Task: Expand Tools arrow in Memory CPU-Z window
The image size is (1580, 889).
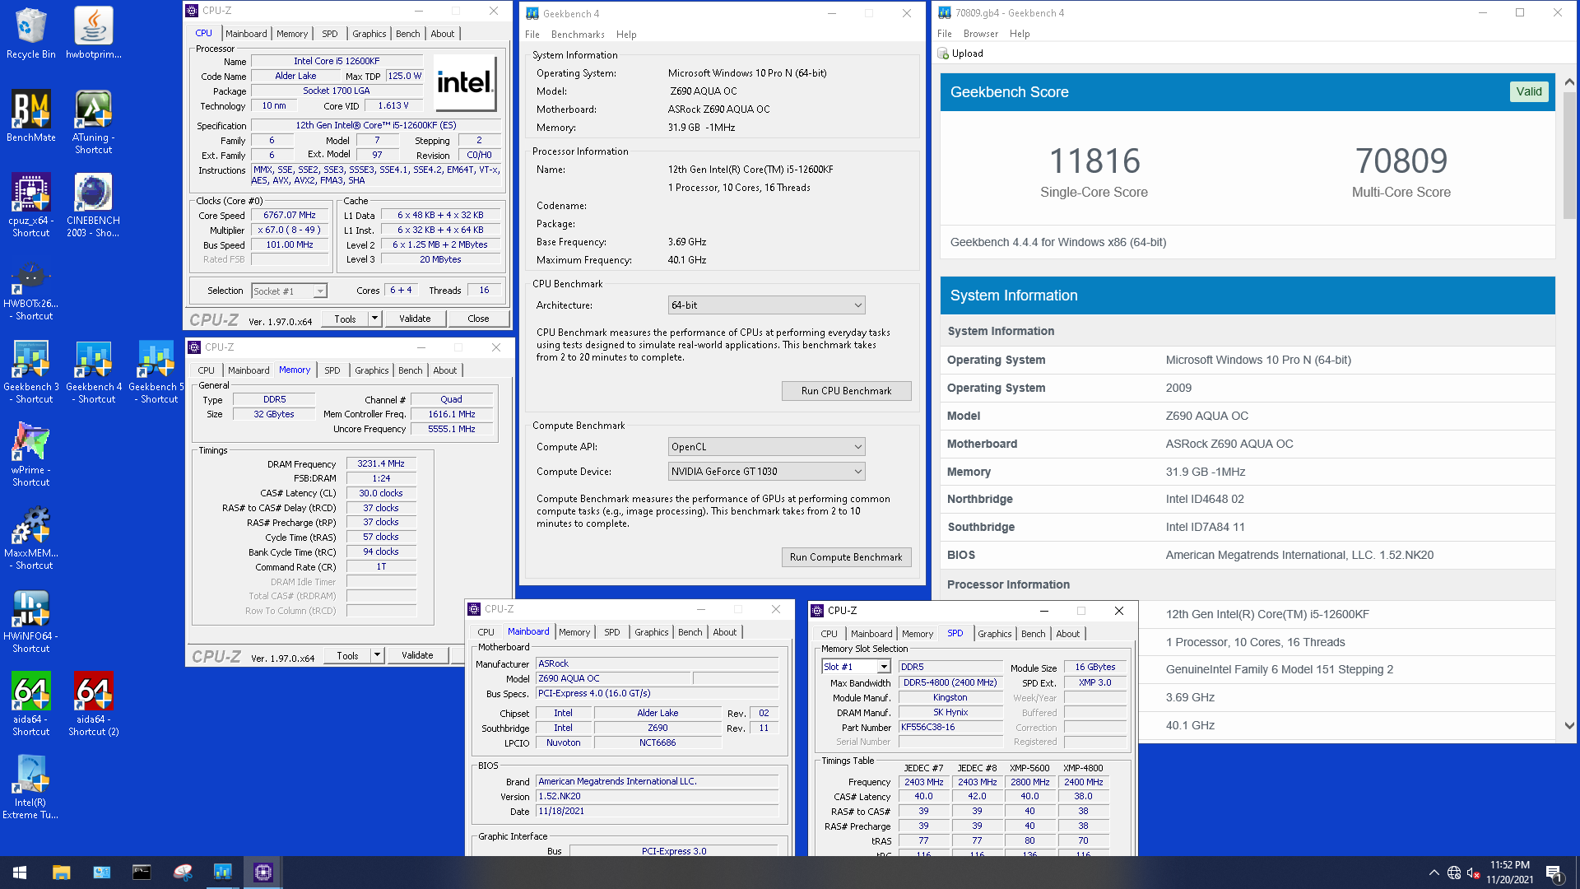Action: tap(377, 655)
